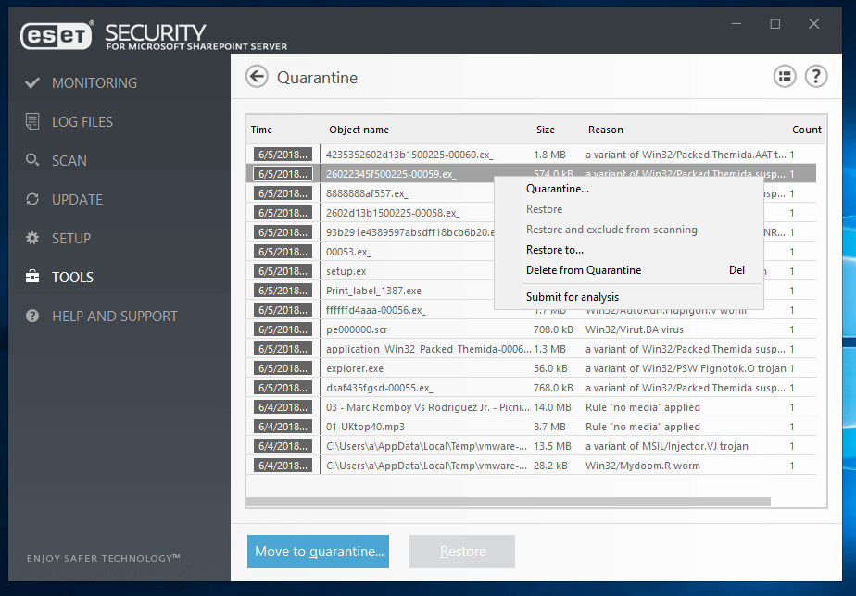Click the 13.5 MB size cell

(552, 446)
